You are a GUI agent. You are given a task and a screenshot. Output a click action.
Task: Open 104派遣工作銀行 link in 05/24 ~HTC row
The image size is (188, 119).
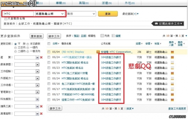(x=111, y=57)
